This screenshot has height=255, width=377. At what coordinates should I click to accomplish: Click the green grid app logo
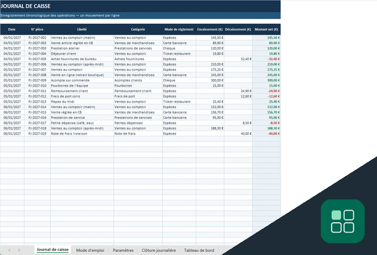pyautogui.click(x=343, y=221)
